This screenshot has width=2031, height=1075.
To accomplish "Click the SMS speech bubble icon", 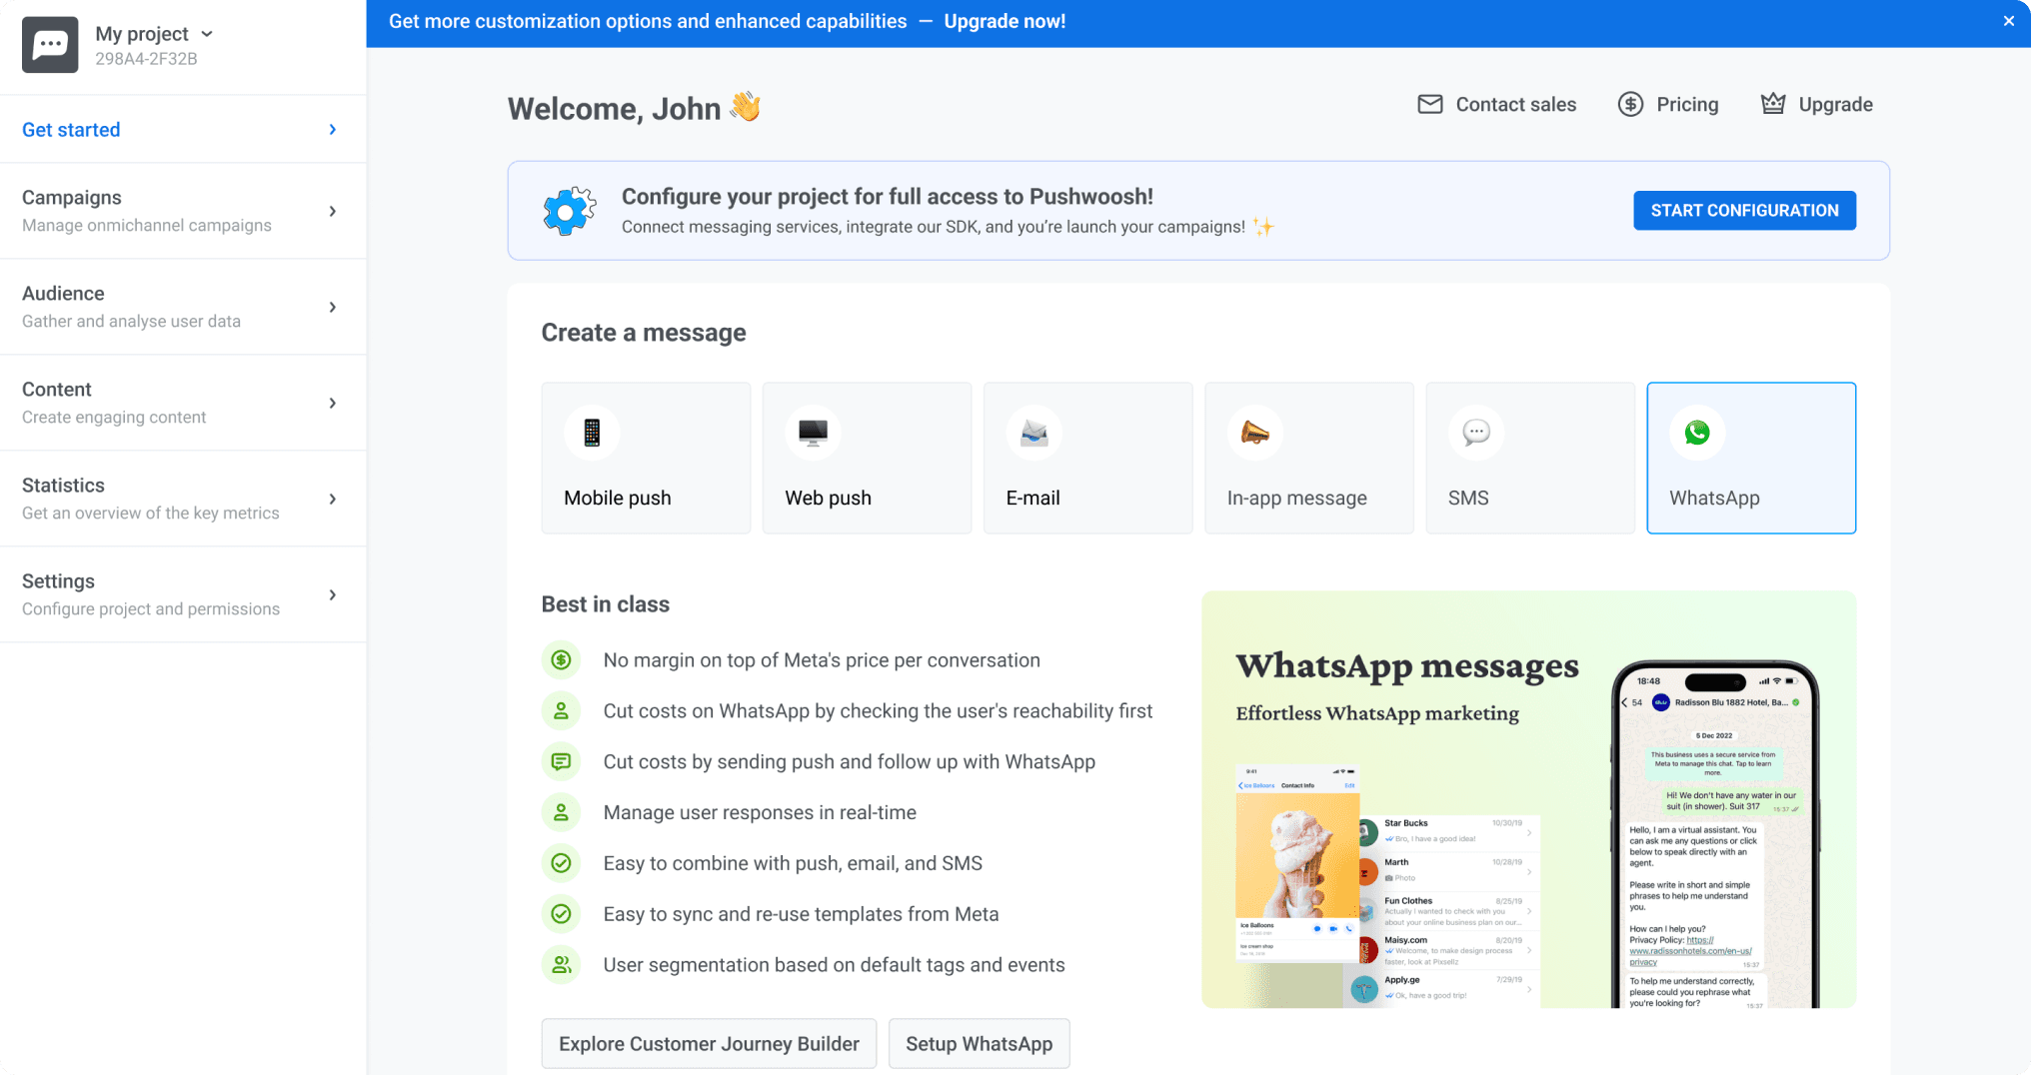I will click(1475, 433).
